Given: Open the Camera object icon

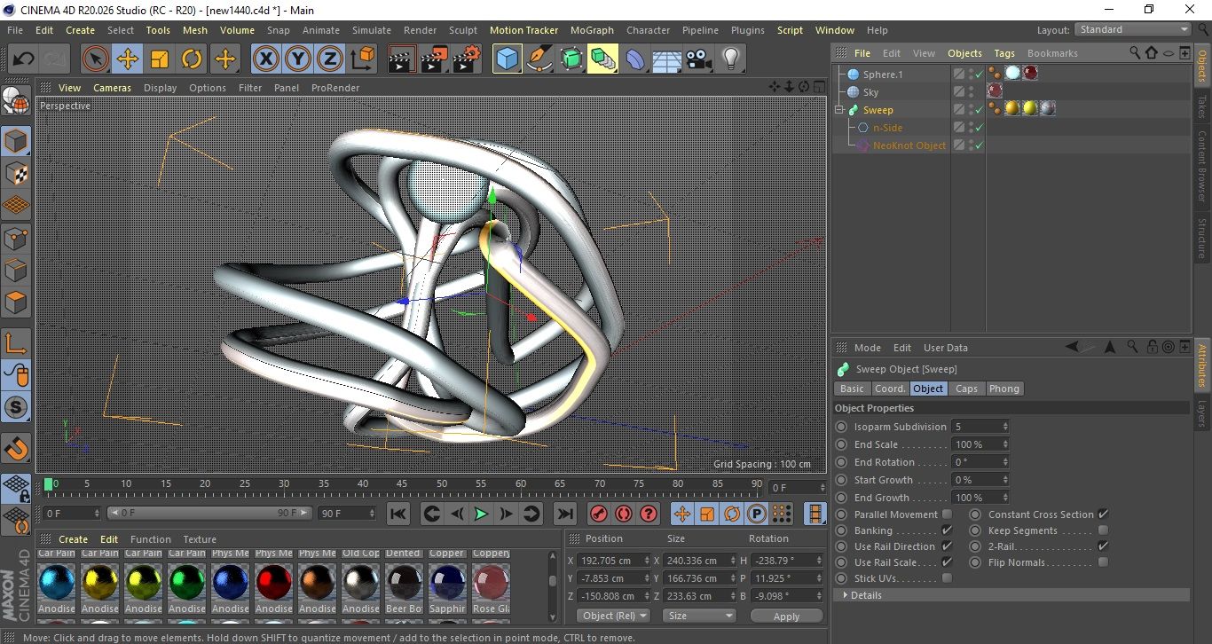Looking at the screenshot, I should coord(698,59).
